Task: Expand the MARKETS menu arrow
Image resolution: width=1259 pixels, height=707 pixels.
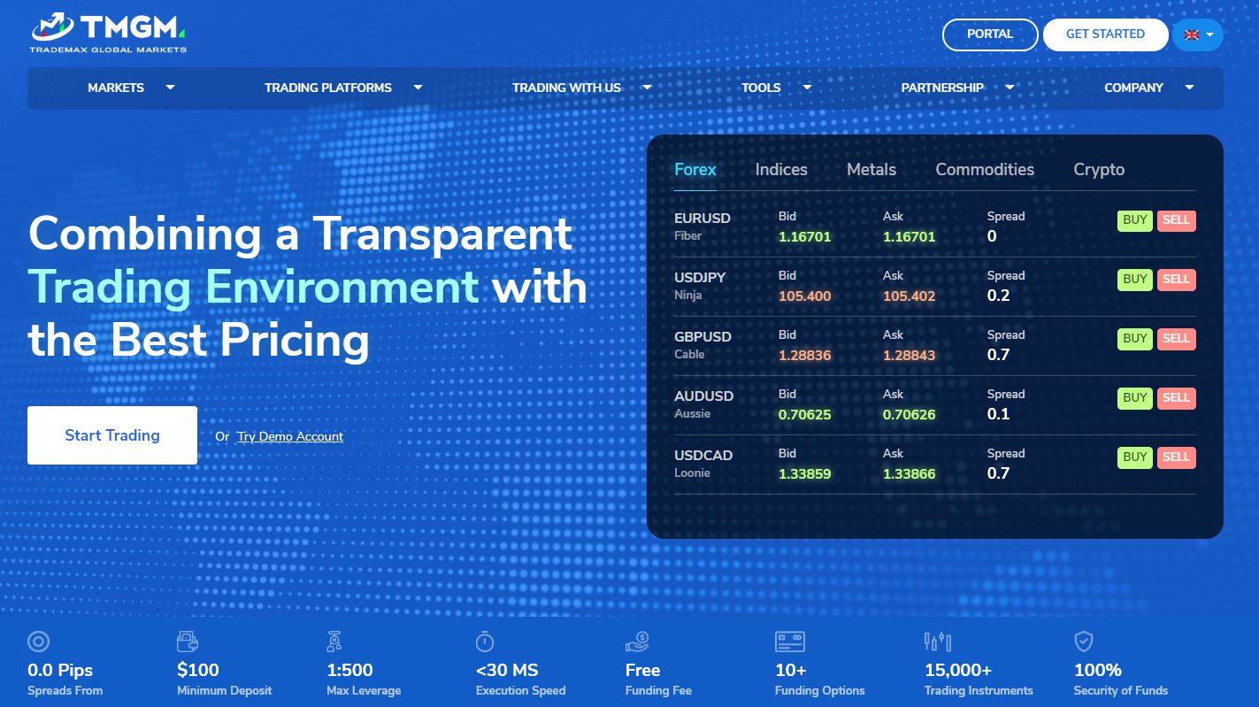Action: point(170,88)
